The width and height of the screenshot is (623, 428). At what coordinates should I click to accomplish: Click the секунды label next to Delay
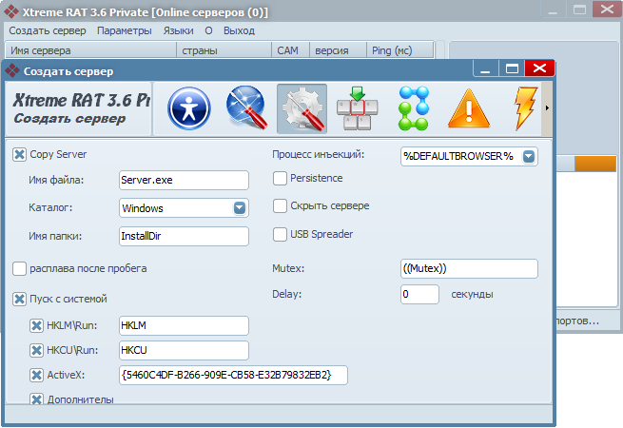(472, 295)
